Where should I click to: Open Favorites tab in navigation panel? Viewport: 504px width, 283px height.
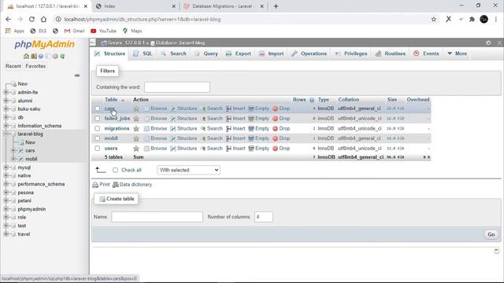(35, 66)
